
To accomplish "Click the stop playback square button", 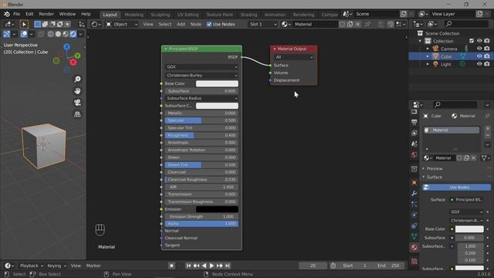I will pos(171,266).
